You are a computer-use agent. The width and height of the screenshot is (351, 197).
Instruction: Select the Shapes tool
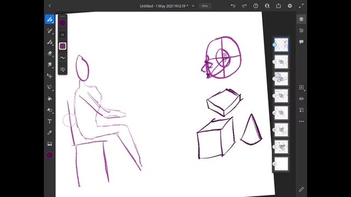50,110
